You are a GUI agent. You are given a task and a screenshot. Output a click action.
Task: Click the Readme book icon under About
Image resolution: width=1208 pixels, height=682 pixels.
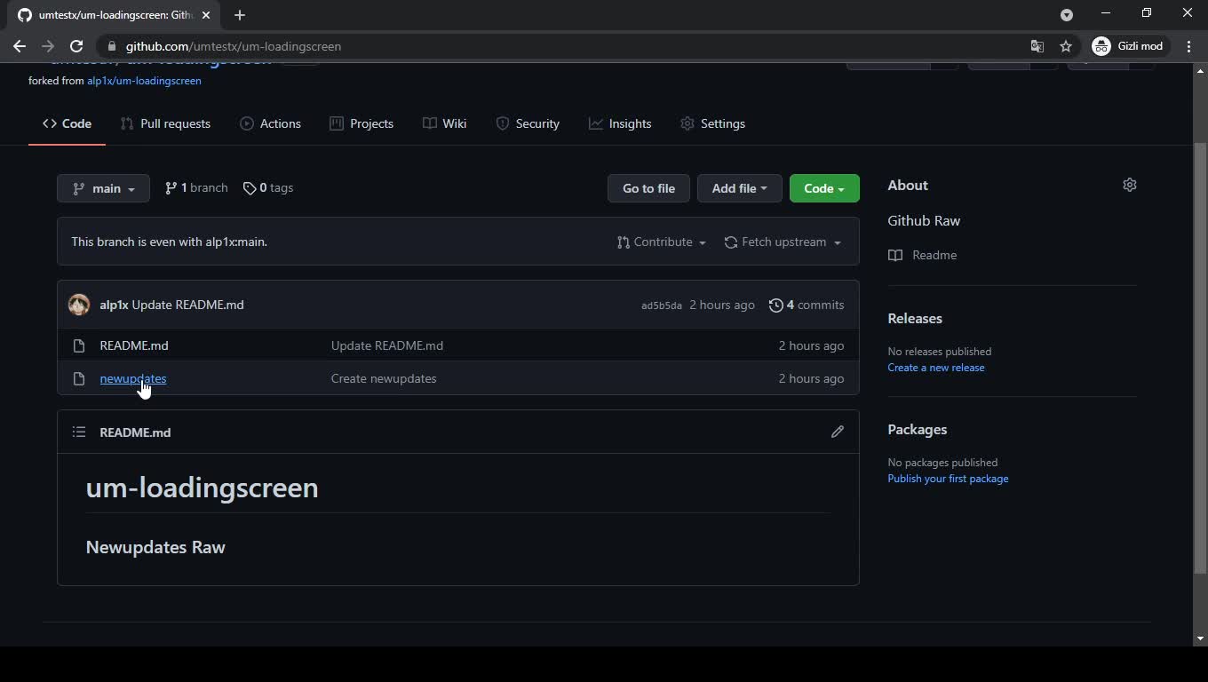[x=894, y=255]
